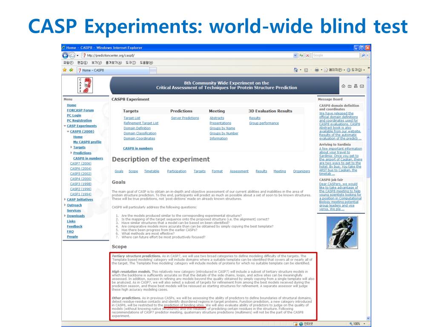Click the Add to Favorites icon
The width and height of the screenshot is (436, 327).
[71, 70]
